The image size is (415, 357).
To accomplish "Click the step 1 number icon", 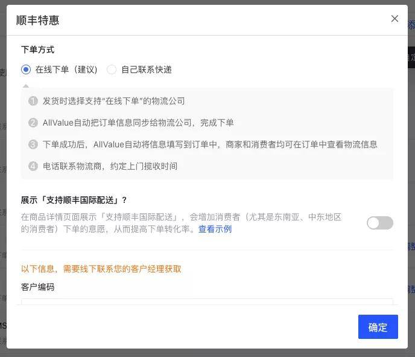I will (x=33, y=101).
